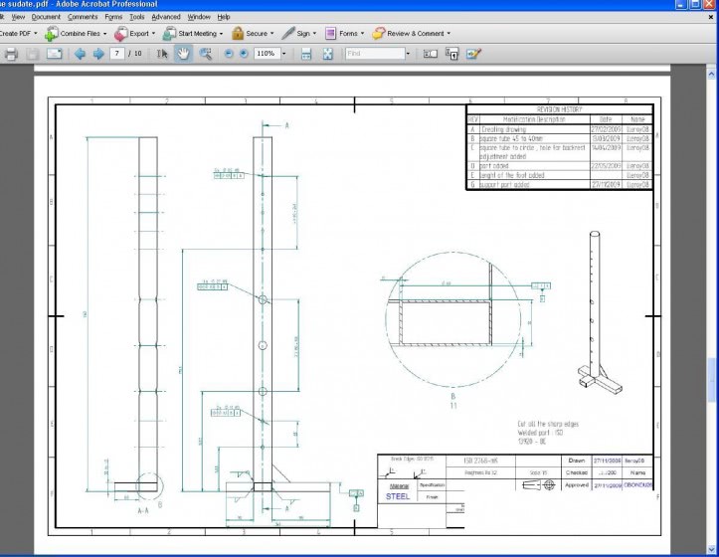Open the Comments menu
This screenshot has height=557, width=719.
[x=83, y=17]
